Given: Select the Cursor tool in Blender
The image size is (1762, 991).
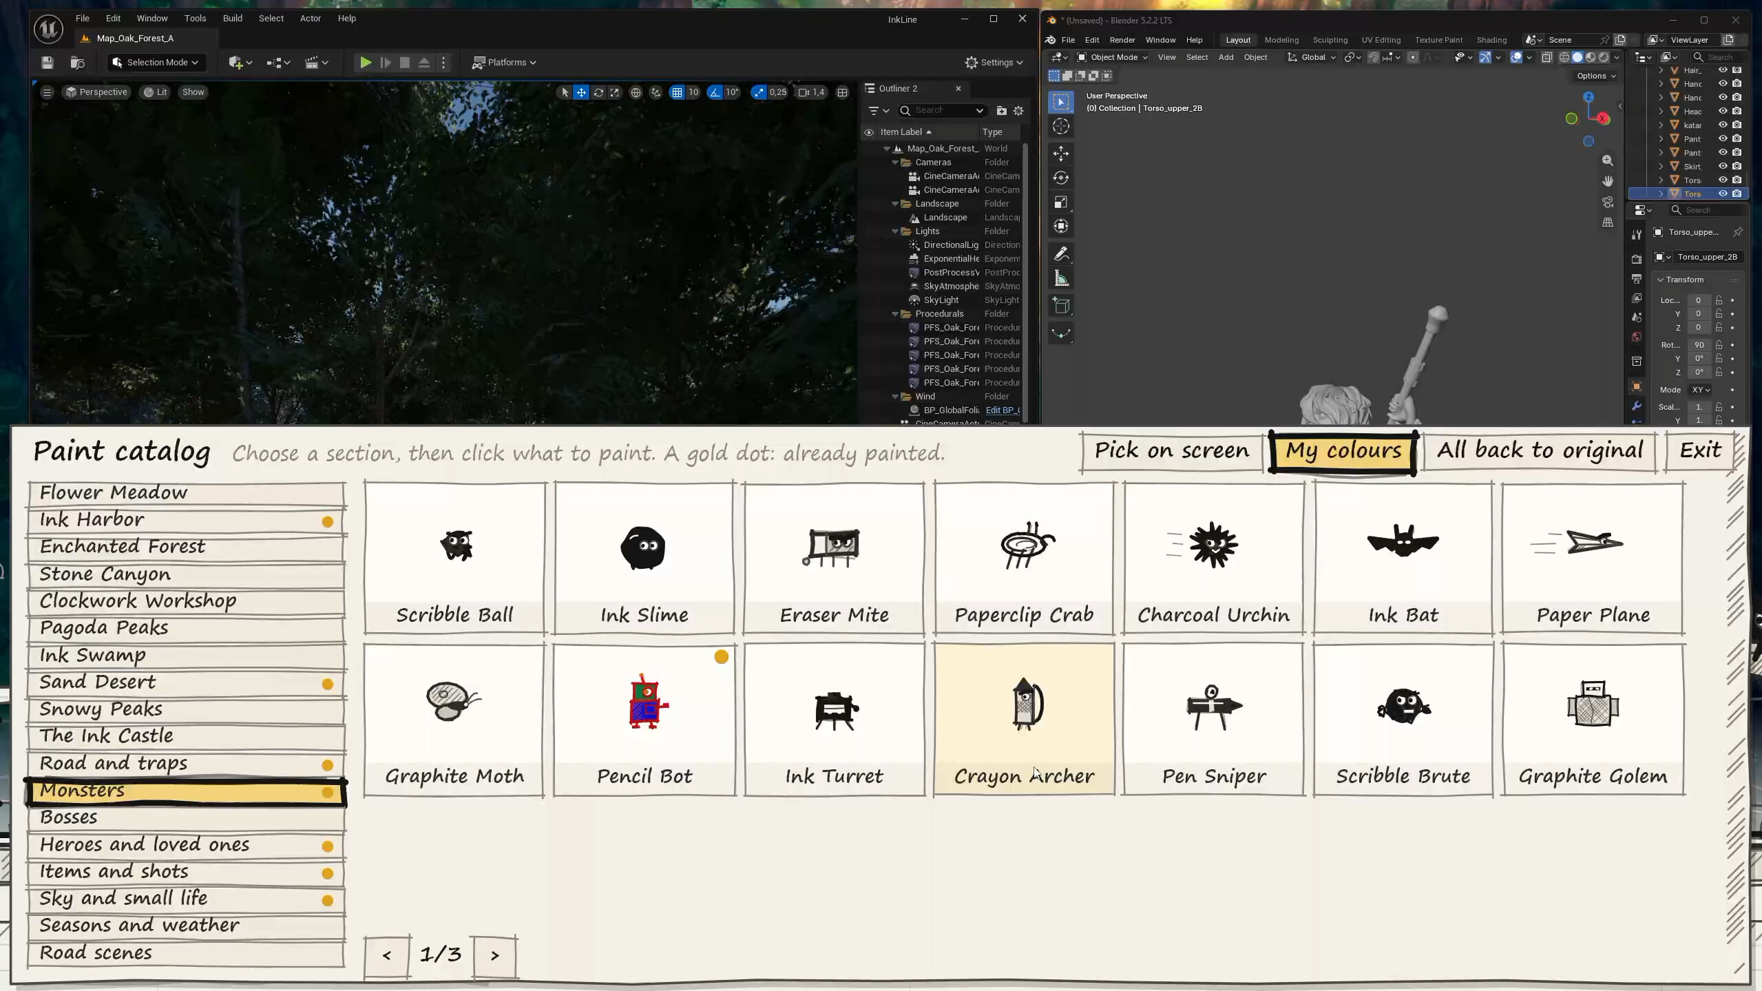Looking at the screenshot, I should 1061,126.
